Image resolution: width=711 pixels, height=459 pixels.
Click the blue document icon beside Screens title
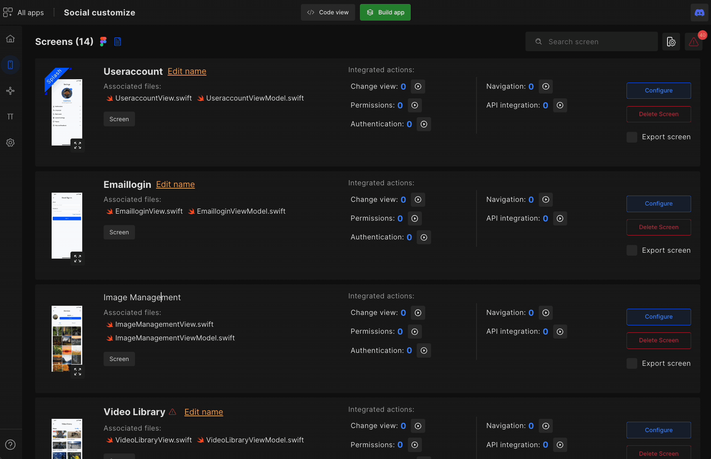point(118,42)
